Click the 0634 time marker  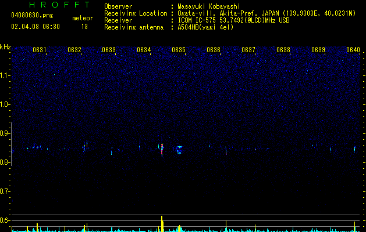144,50
